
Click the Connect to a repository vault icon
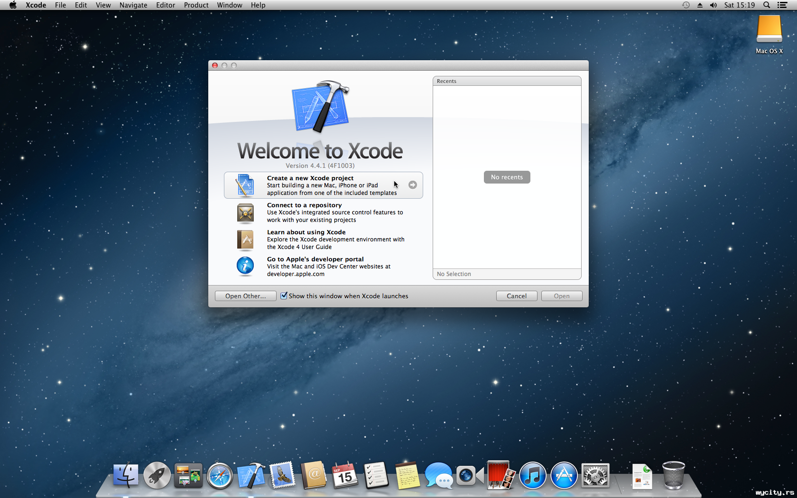point(245,212)
